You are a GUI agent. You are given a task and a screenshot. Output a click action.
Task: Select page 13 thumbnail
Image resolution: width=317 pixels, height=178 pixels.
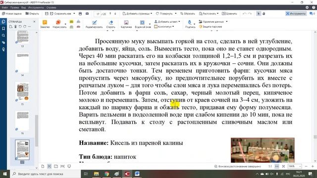[x=22, y=38]
